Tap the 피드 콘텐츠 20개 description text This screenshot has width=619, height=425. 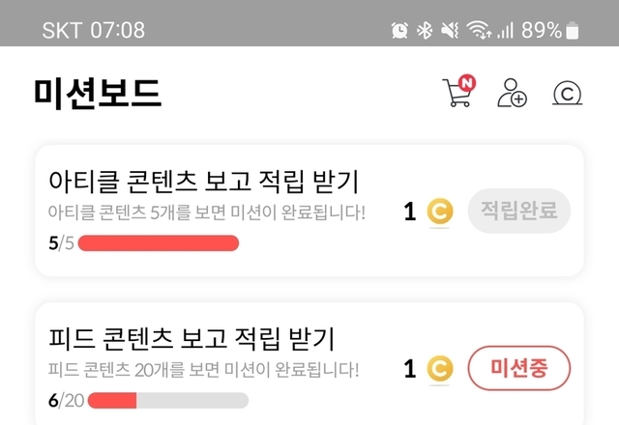click(x=204, y=369)
